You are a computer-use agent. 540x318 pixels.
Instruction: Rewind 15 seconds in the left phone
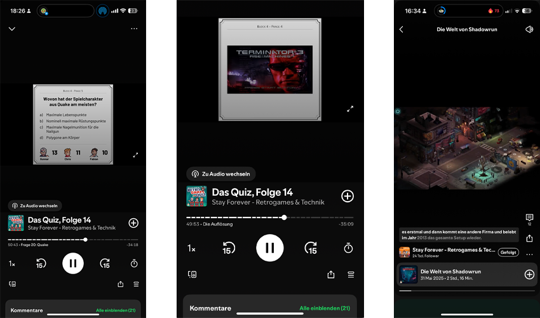pyautogui.click(x=41, y=263)
